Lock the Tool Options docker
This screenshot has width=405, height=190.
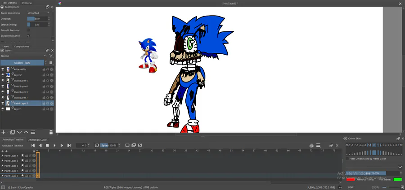(2, 7)
